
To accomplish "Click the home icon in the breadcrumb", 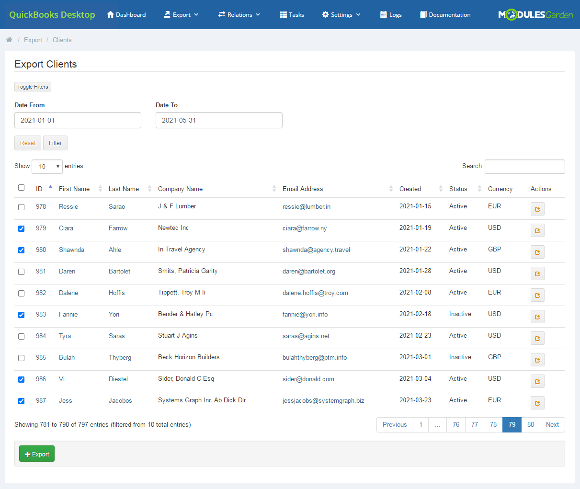I will pyautogui.click(x=9, y=40).
